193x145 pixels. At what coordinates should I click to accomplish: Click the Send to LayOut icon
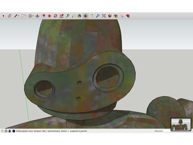coord(122,16)
